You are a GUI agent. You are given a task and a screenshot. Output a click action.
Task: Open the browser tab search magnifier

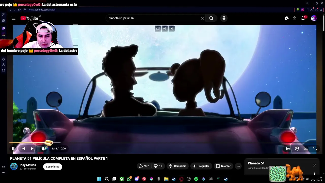(307, 3)
